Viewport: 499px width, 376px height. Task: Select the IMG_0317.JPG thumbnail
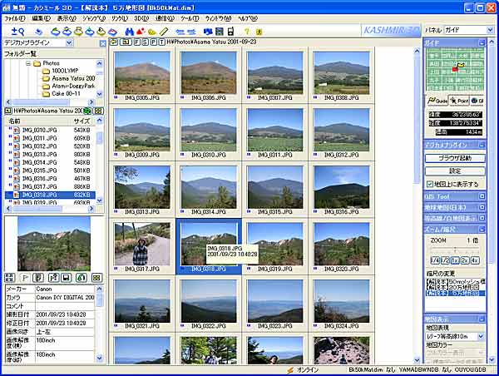141,242
